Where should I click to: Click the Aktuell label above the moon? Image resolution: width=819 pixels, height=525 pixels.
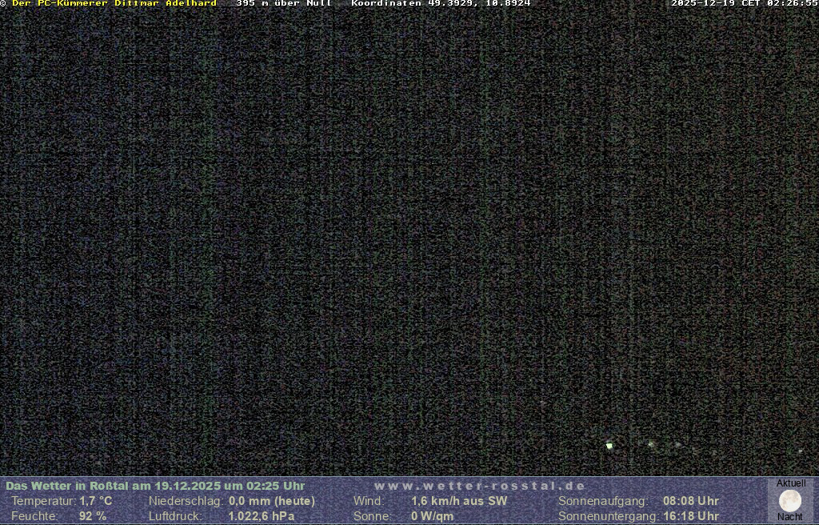(791, 483)
